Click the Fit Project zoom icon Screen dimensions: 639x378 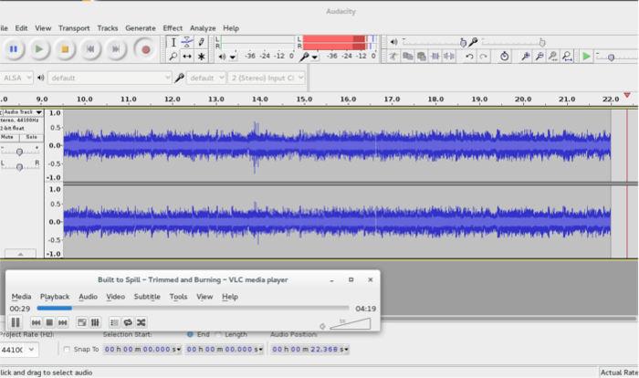567,57
